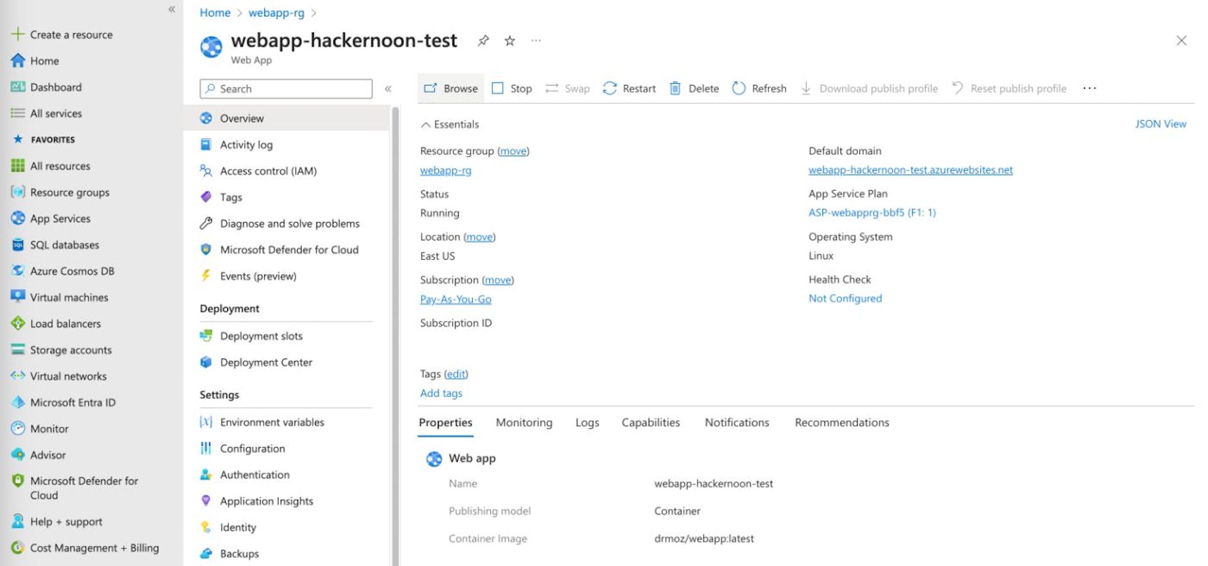Click the Search resource menu input field

point(286,88)
